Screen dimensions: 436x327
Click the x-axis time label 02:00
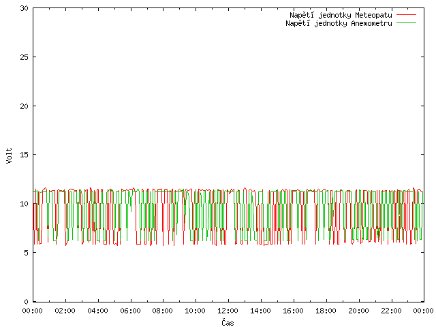click(x=65, y=311)
